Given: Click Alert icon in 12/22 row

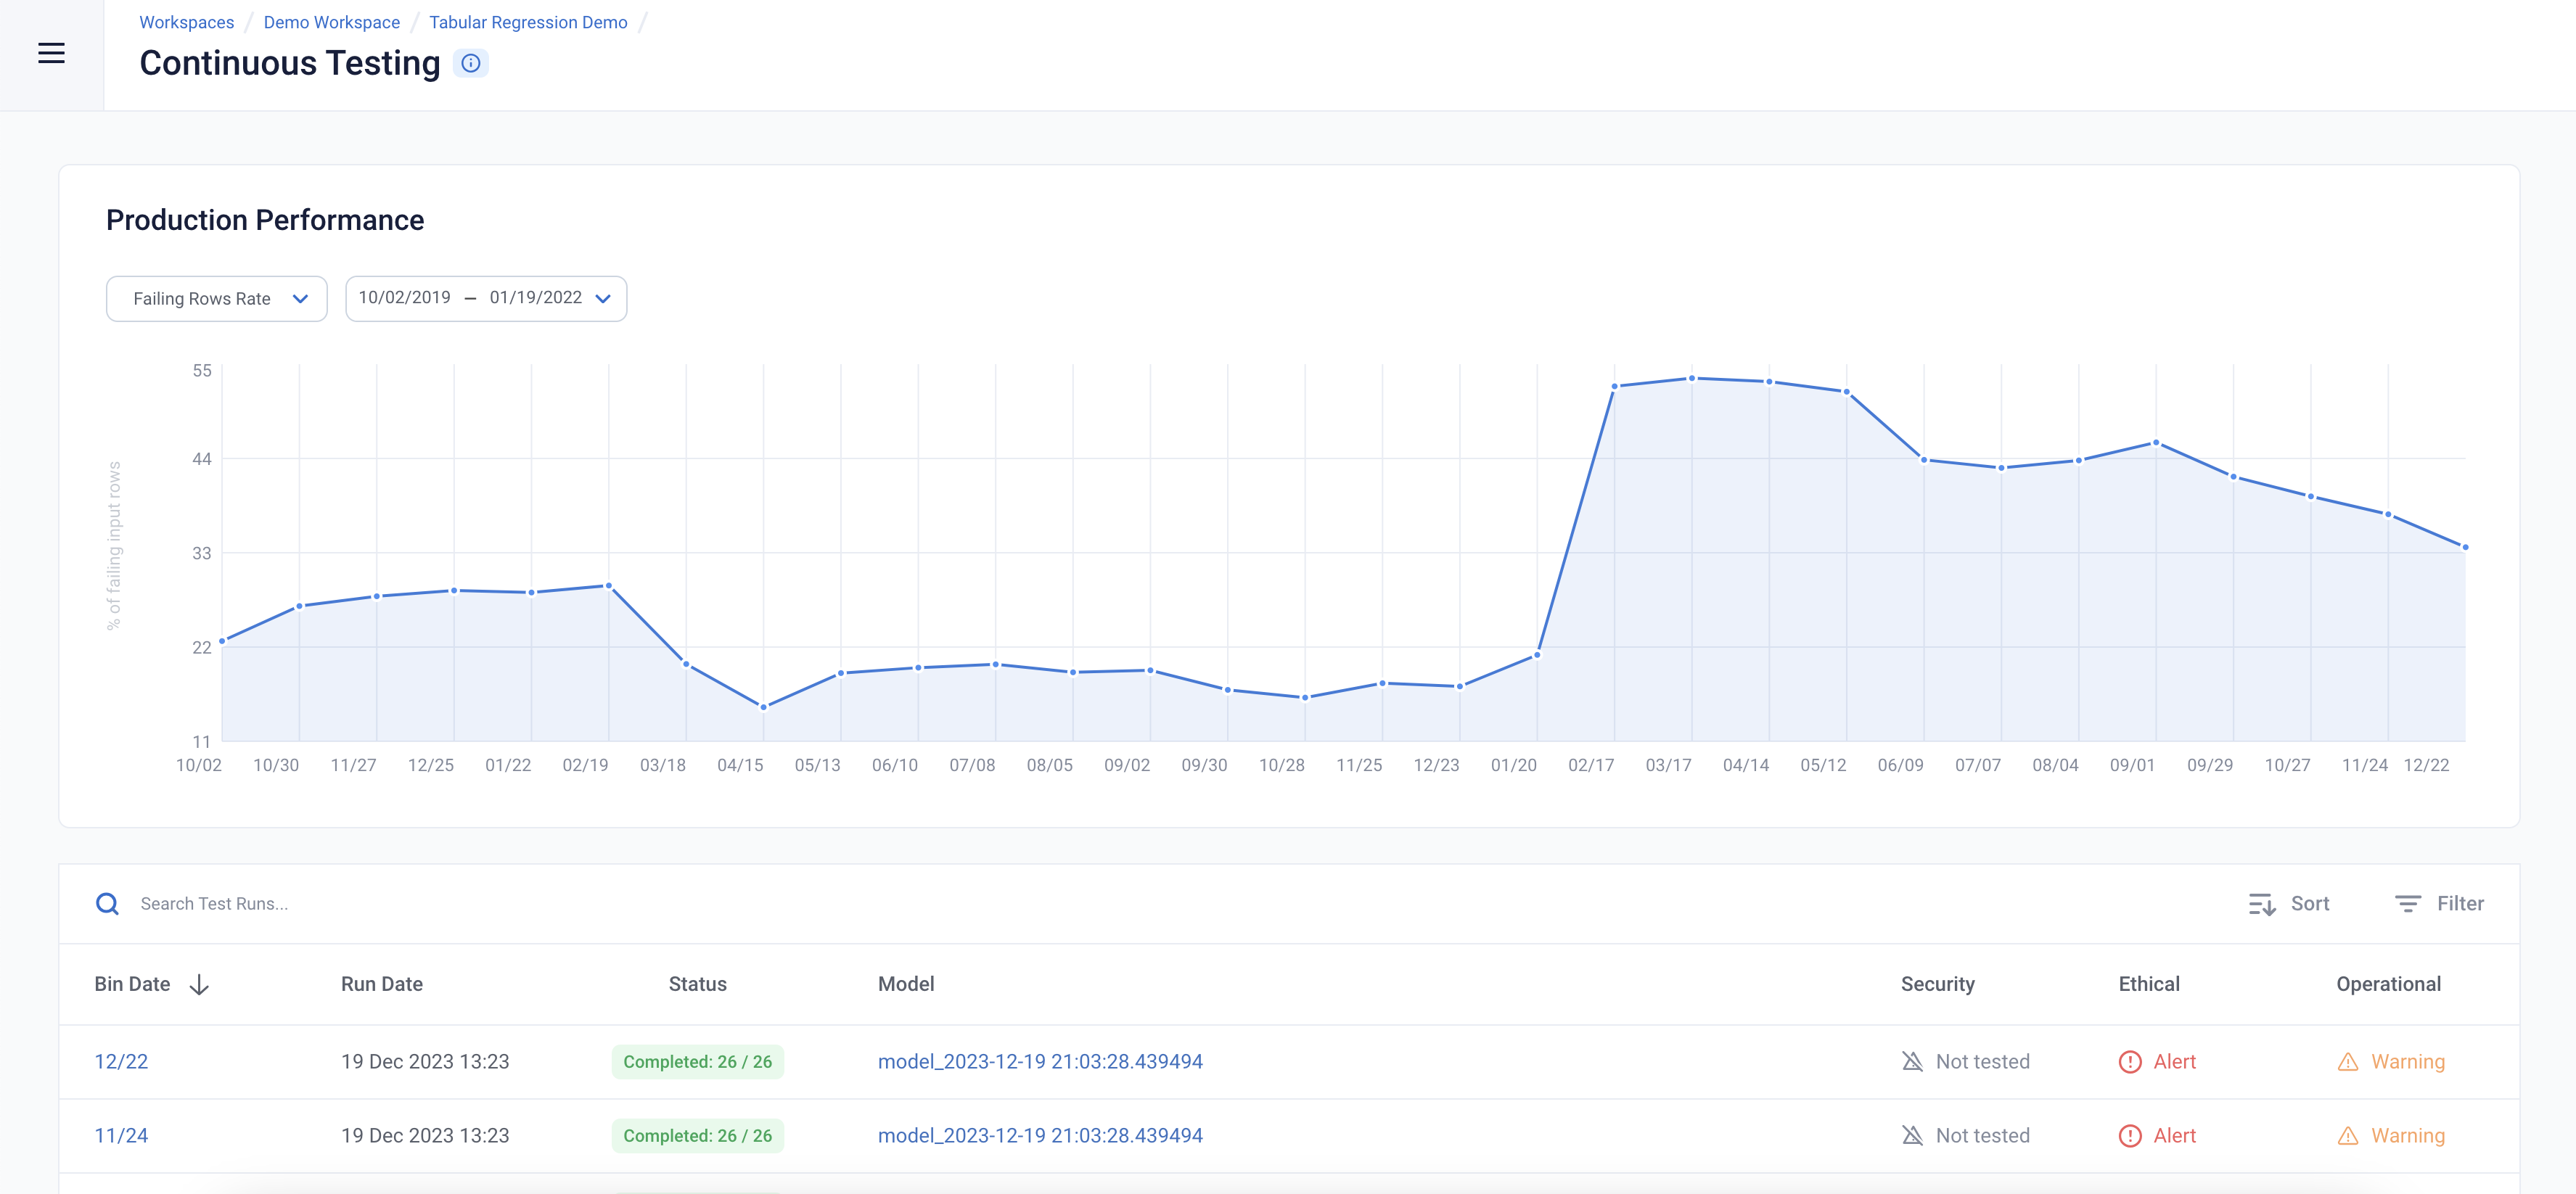Looking at the screenshot, I should tap(2130, 1061).
